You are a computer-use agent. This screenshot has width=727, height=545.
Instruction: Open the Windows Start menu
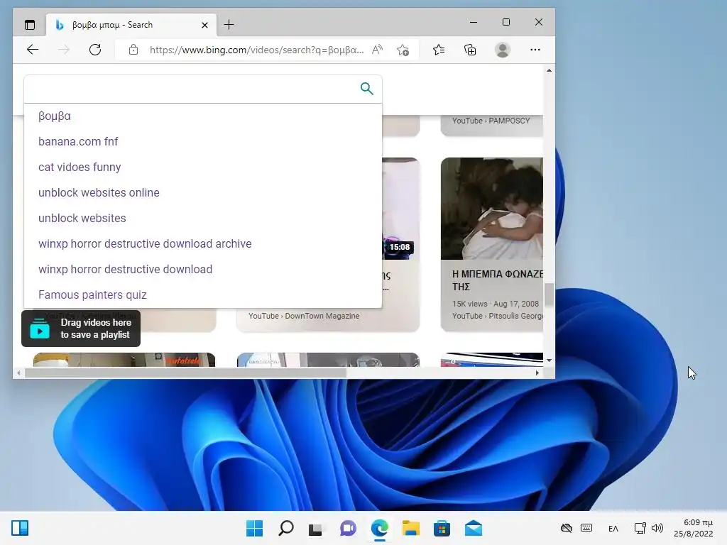coord(254,528)
